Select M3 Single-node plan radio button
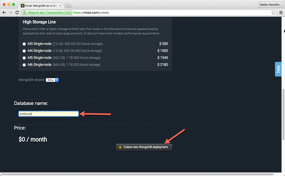The height and width of the screenshot is (176, 285). coord(24,44)
